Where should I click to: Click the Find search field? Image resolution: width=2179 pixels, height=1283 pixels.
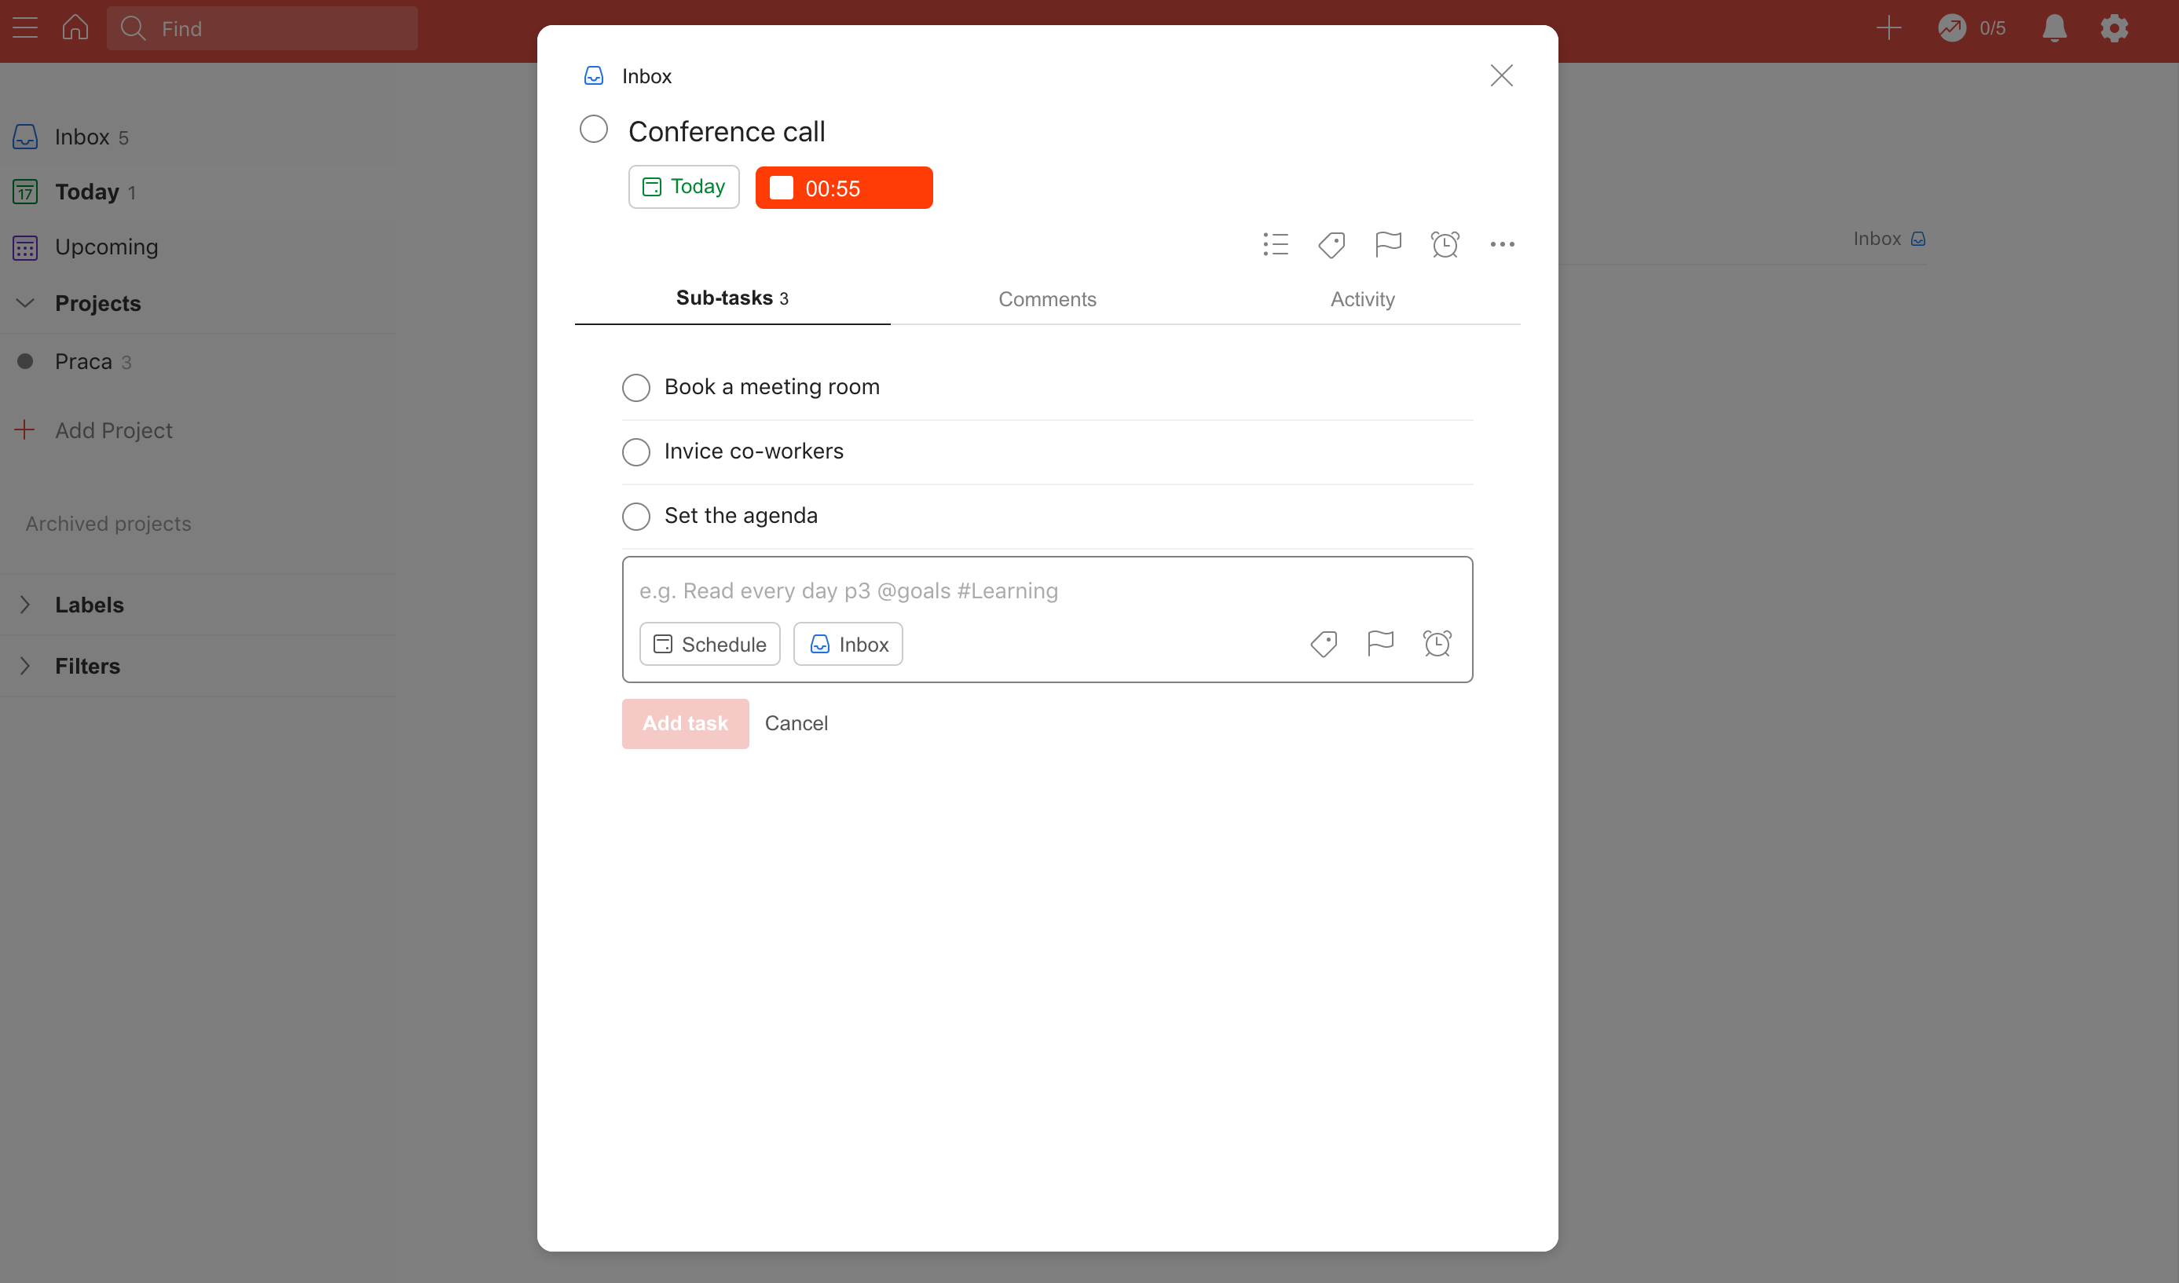pyautogui.click(x=262, y=28)
